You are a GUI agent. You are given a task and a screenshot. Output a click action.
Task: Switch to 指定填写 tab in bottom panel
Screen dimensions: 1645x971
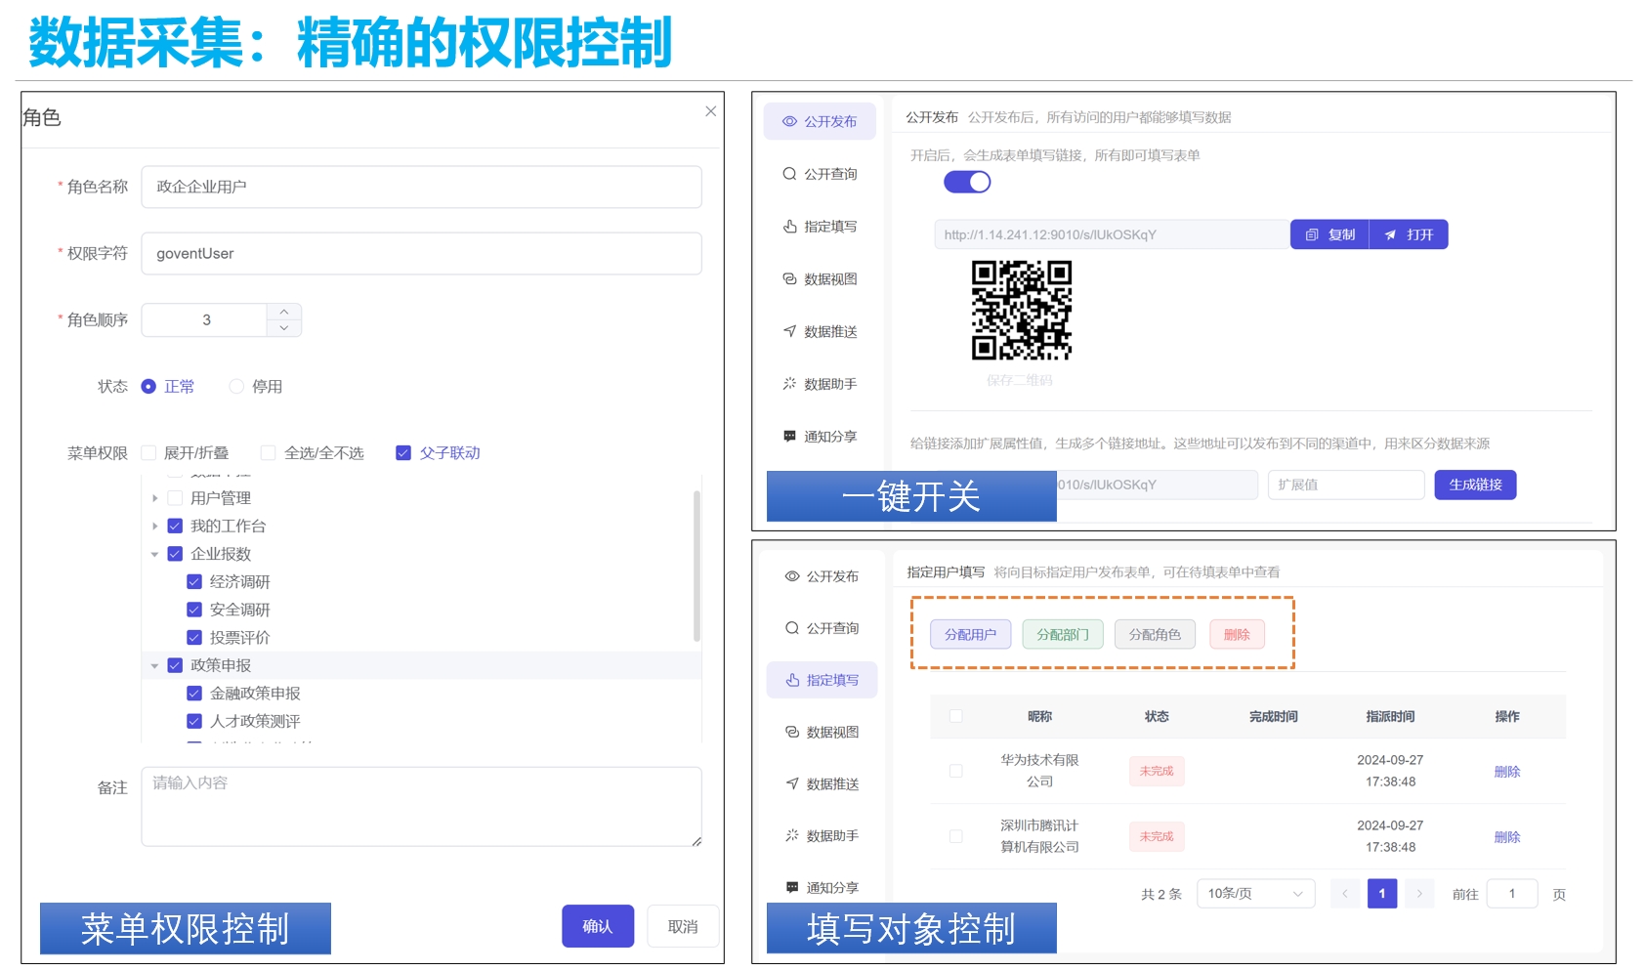[822, 681]
